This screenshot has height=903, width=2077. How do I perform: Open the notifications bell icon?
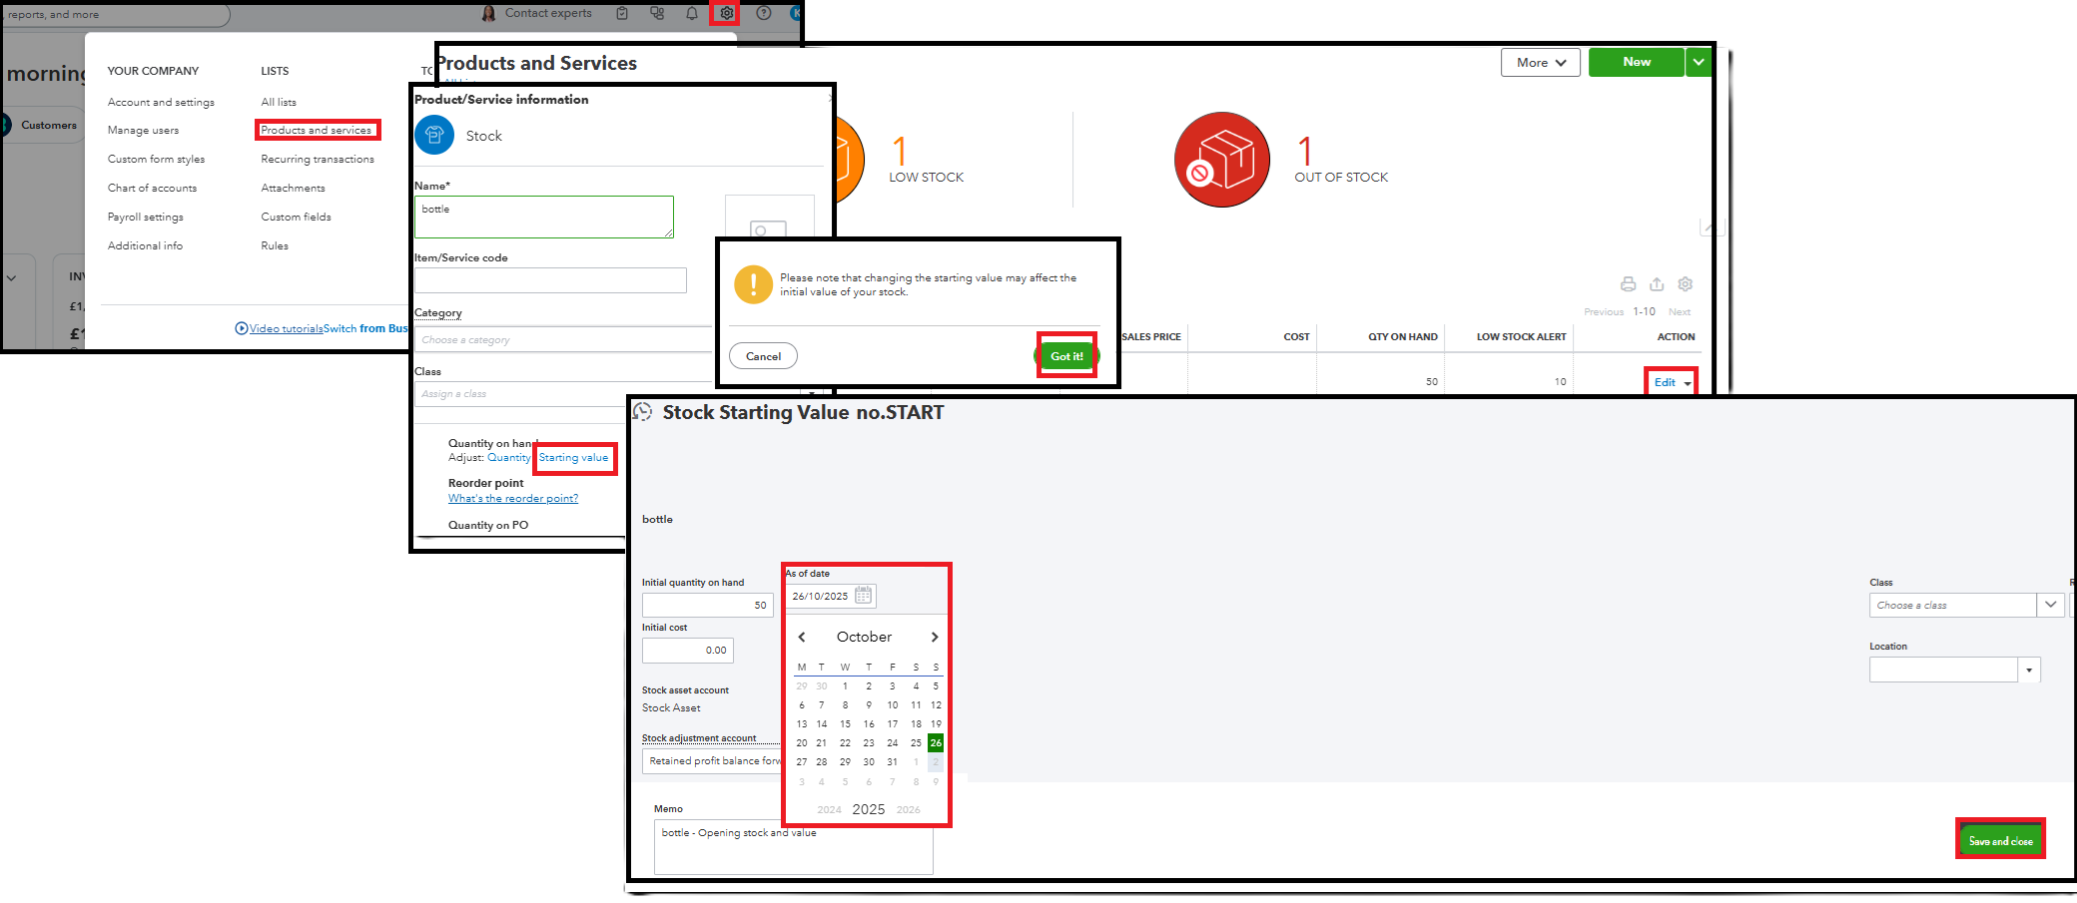click(x=692, y=13)
